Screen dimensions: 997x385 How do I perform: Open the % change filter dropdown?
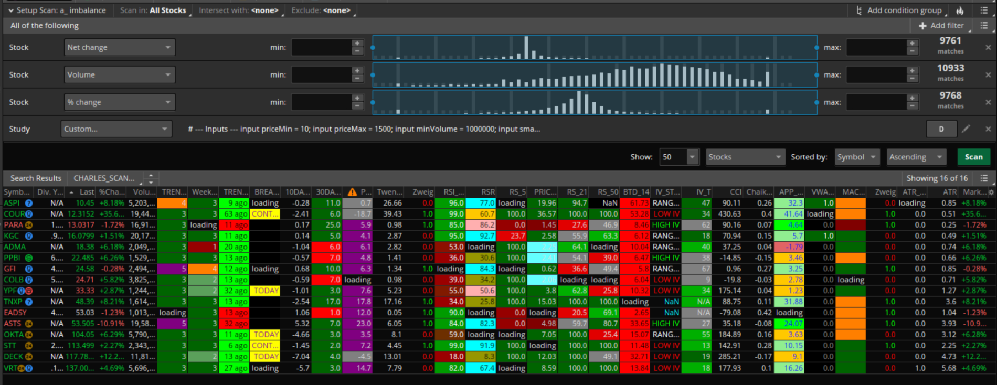[120, 102]
